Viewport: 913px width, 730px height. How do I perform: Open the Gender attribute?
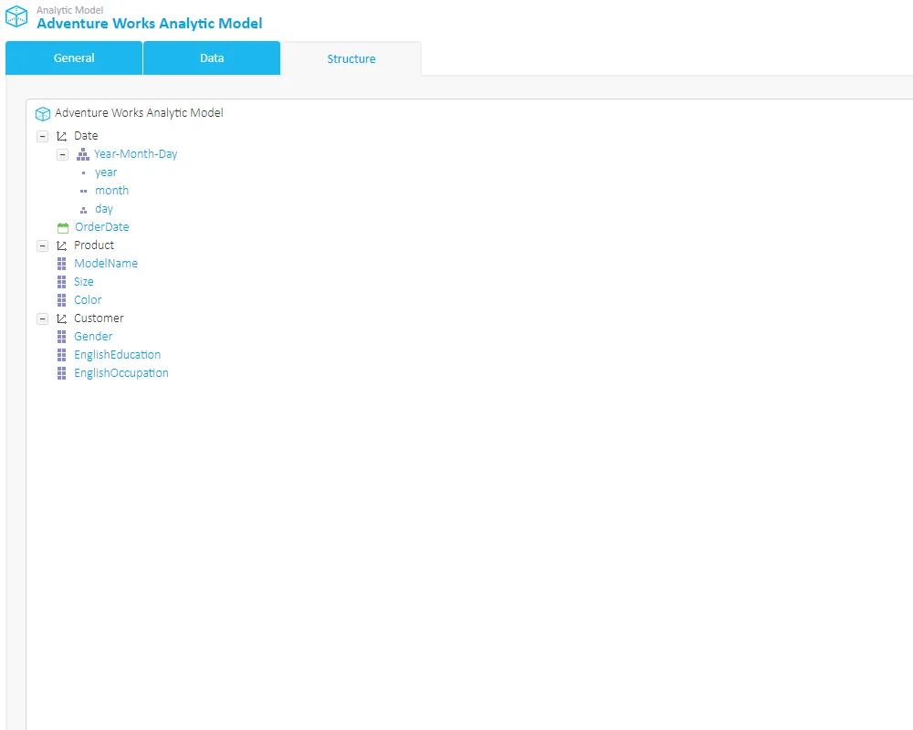(x=93, y=337)
